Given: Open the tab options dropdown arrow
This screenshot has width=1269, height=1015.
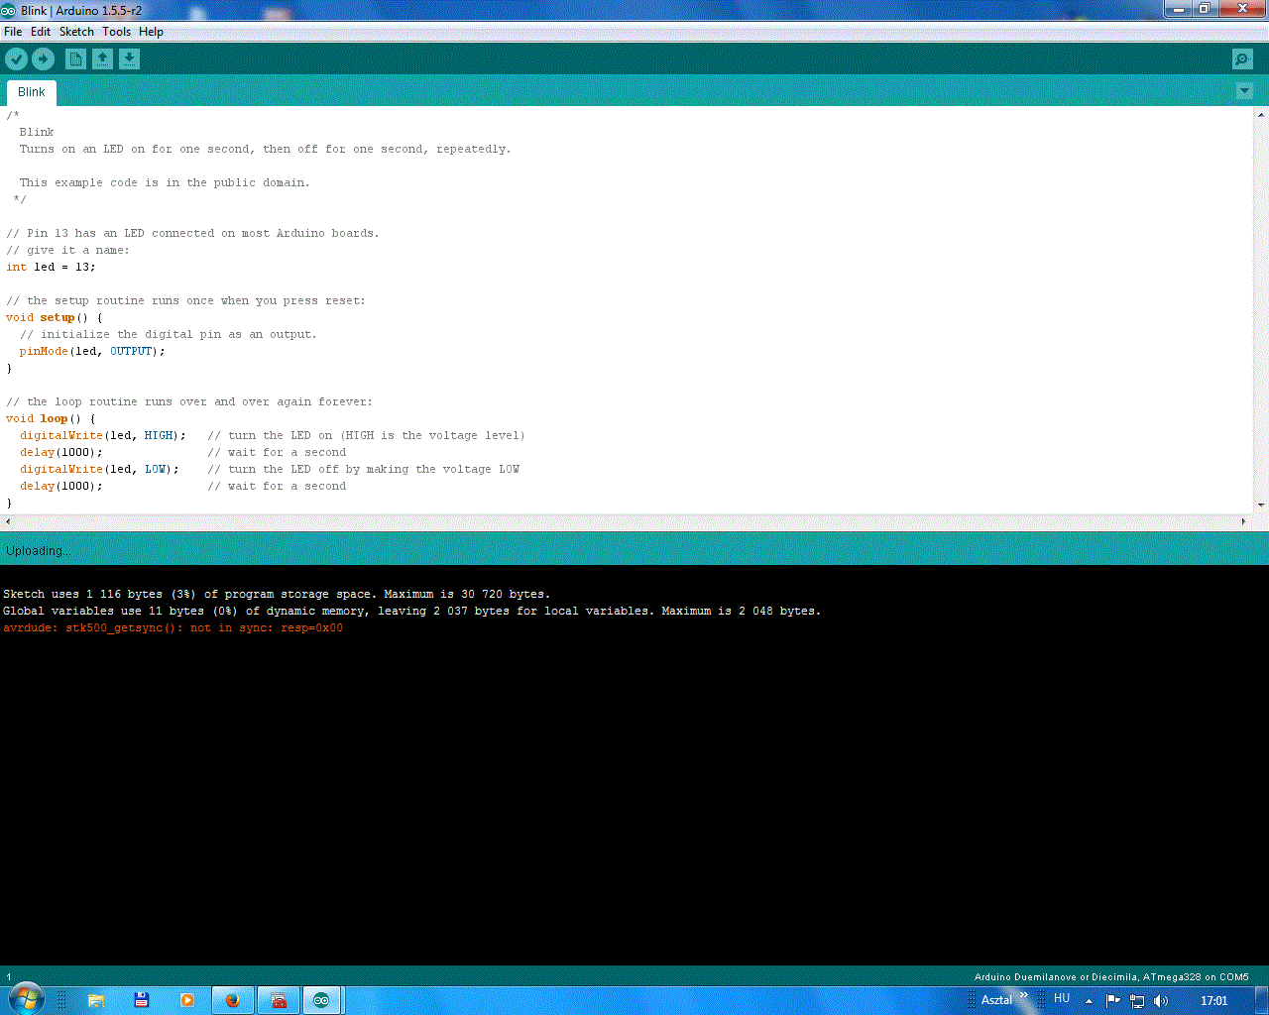Looking at the screenshot, I should pyautogui.click(x=1245, y=91).
